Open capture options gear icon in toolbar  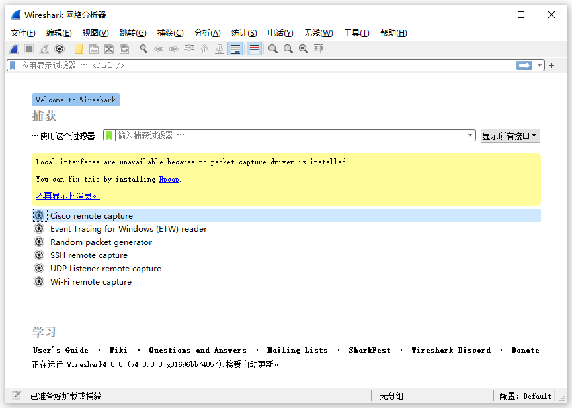(60, 49)
